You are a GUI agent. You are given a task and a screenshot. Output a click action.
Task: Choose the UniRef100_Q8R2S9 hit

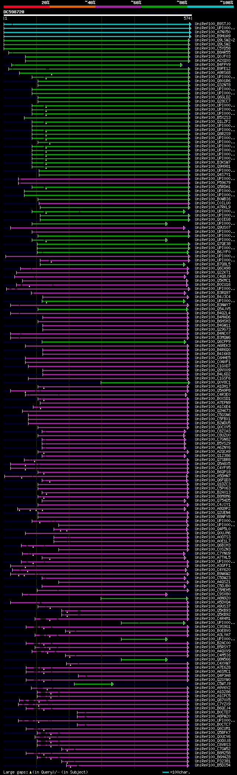pyautogui.click(x=213, y=134)
